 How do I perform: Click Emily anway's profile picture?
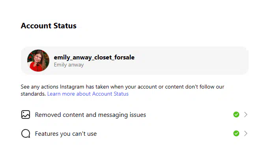click(38, 61)
